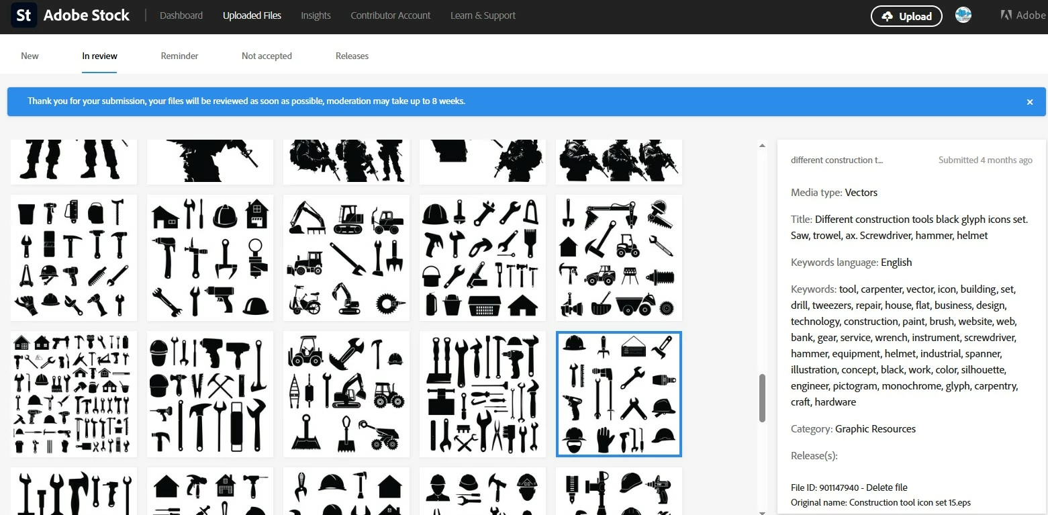This screenshot has width=1048, height=515.
Task: Open Learn & Support
Action: 483,15
